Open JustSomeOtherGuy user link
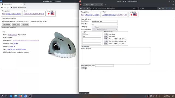Viewport: 175px width, 98px height. [x=109, y=15]
